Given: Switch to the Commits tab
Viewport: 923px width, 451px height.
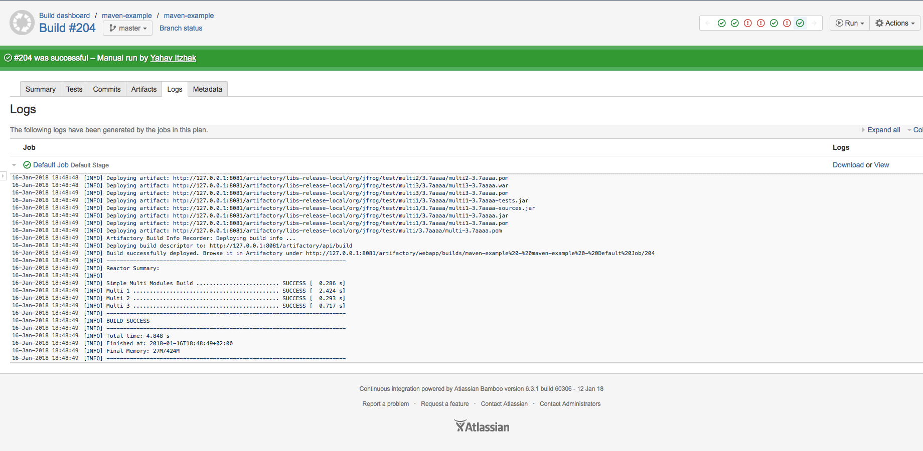Looking at the screenshot, I should click(107, 89).
